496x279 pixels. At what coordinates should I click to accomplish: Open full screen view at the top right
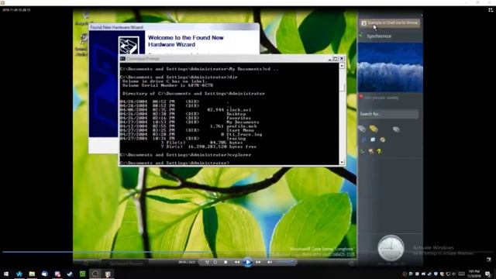[491, 10]
